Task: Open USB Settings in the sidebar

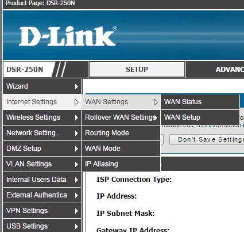Action: (42, 226)
